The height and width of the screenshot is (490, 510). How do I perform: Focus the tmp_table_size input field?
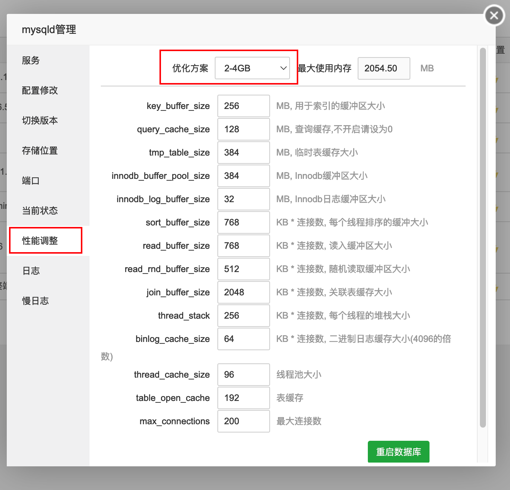click(x=244, y=153)
